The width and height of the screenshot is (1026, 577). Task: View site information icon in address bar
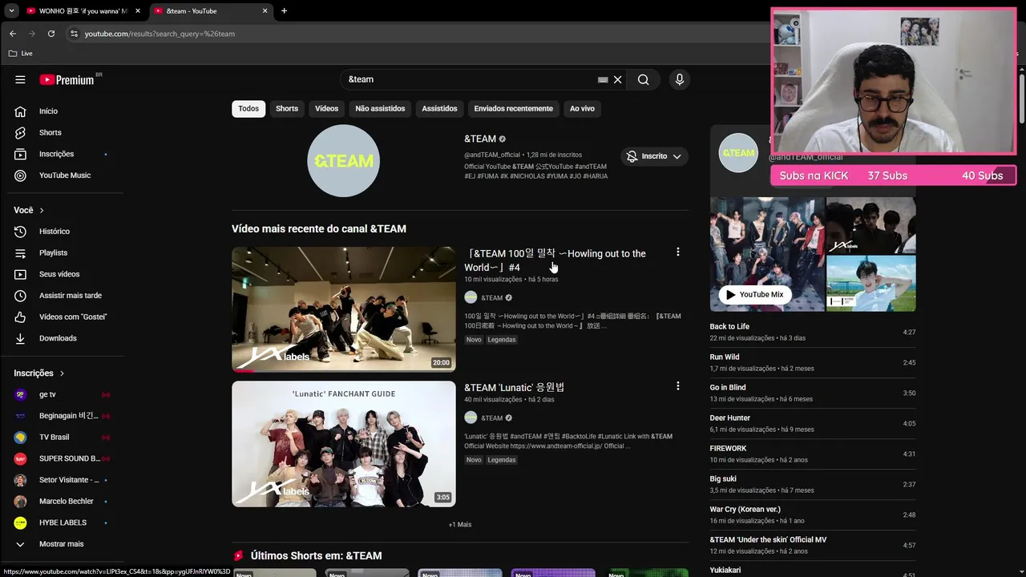tap(74, 34)
